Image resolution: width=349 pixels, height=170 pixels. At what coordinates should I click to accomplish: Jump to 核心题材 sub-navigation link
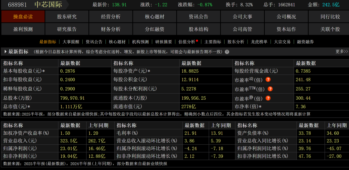tap(117, 42)
